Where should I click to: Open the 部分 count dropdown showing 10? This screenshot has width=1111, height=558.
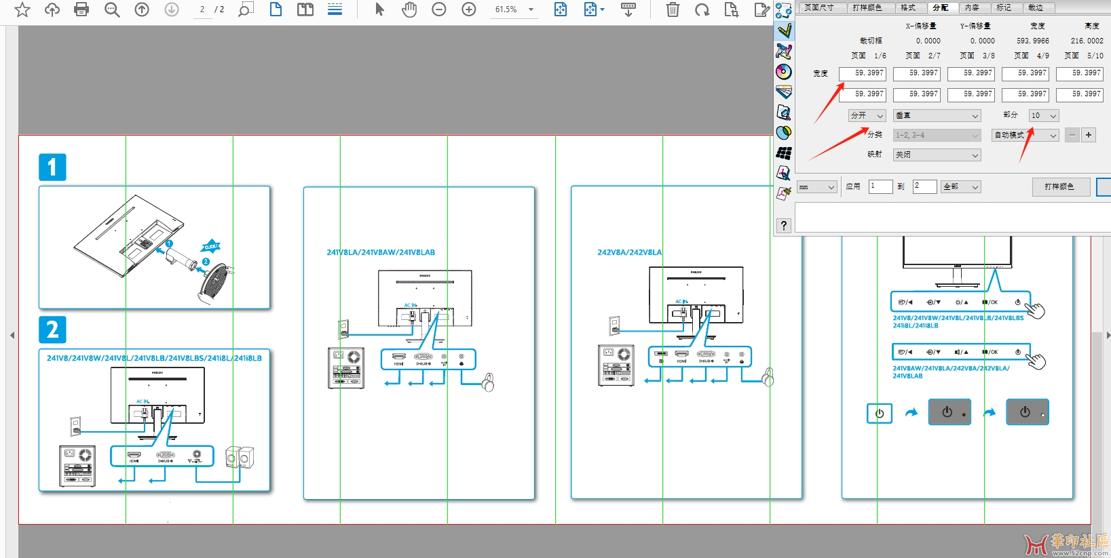(x=1044, y=116)
